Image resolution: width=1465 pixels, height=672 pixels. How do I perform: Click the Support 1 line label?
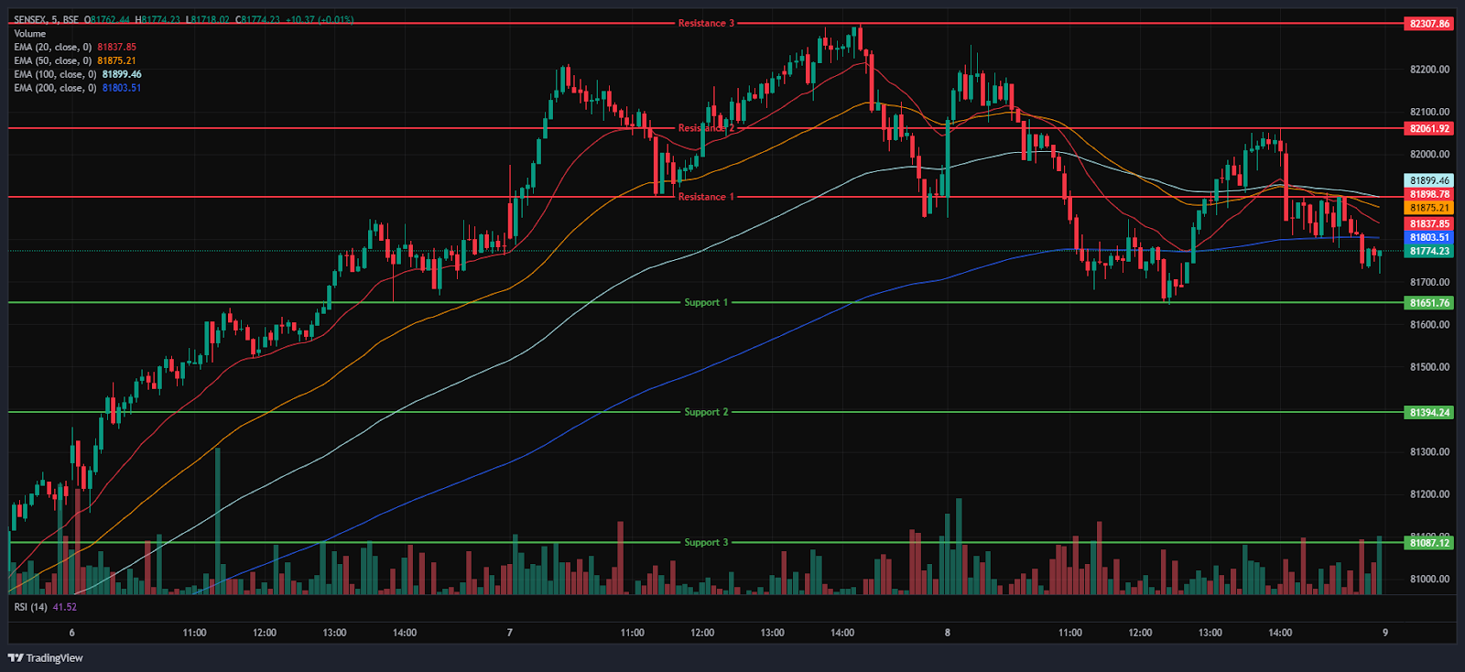coord(706,302)
